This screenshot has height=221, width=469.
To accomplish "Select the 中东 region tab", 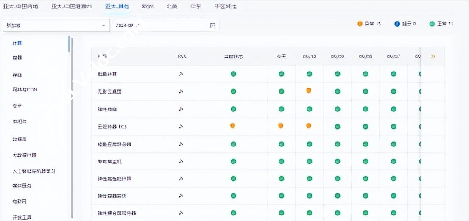I will coord(195,7).
